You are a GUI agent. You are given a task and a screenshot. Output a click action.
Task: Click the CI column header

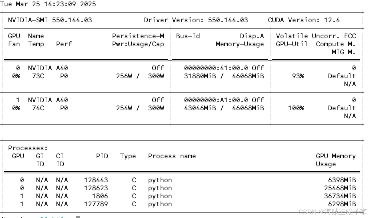coord(60,156)
